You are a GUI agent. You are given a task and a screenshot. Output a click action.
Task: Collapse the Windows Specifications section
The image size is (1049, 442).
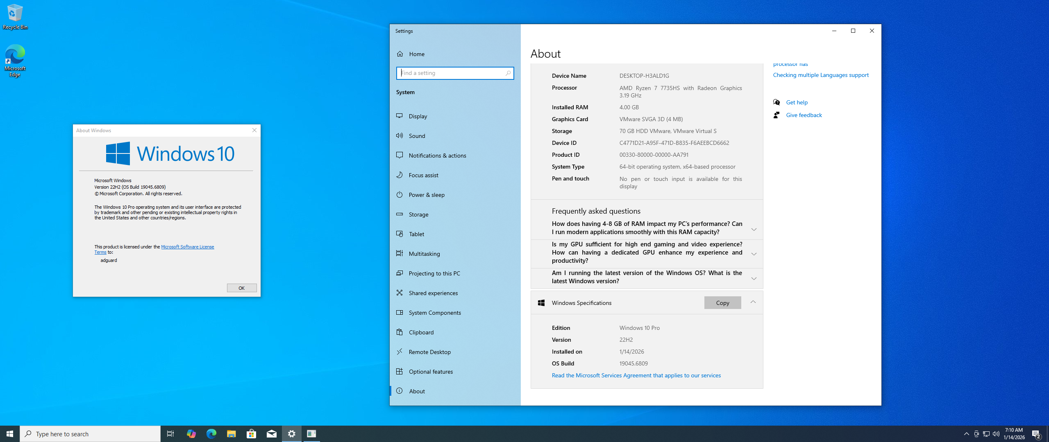click(x=753, y=302)
